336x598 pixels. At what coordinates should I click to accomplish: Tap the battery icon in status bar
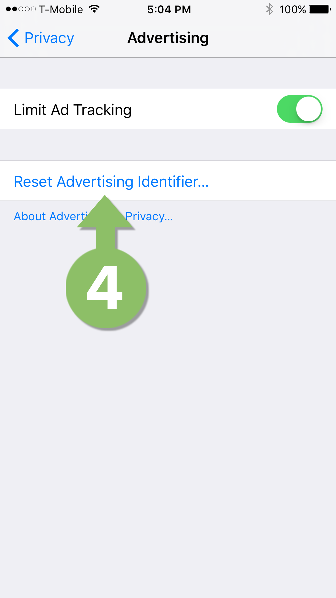(x=320, y=9)
